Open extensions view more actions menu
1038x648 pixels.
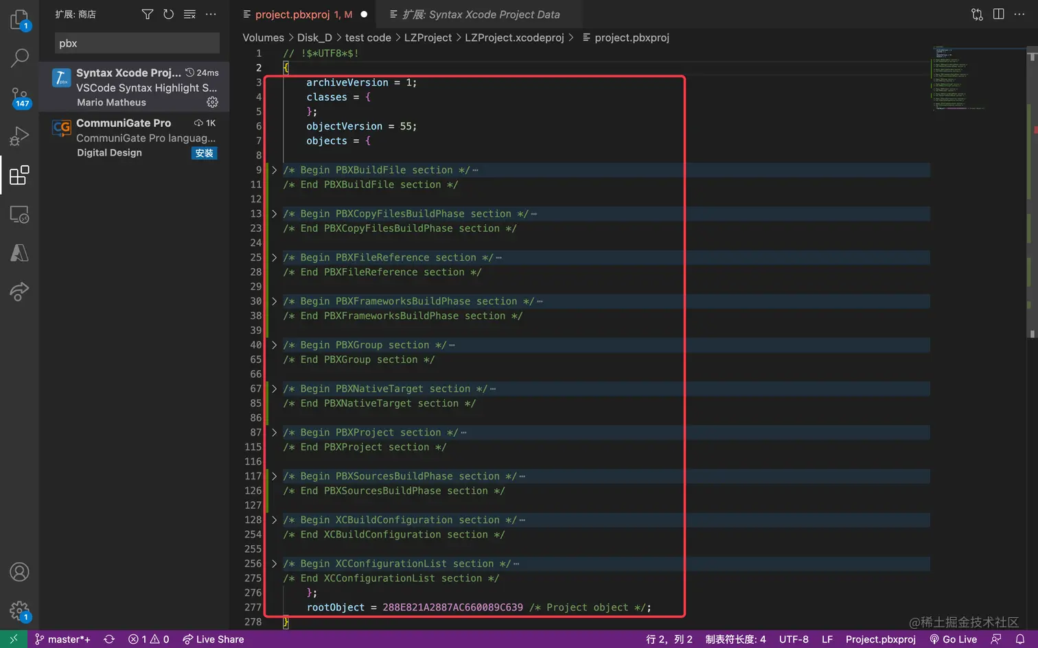tap(211, 14)
